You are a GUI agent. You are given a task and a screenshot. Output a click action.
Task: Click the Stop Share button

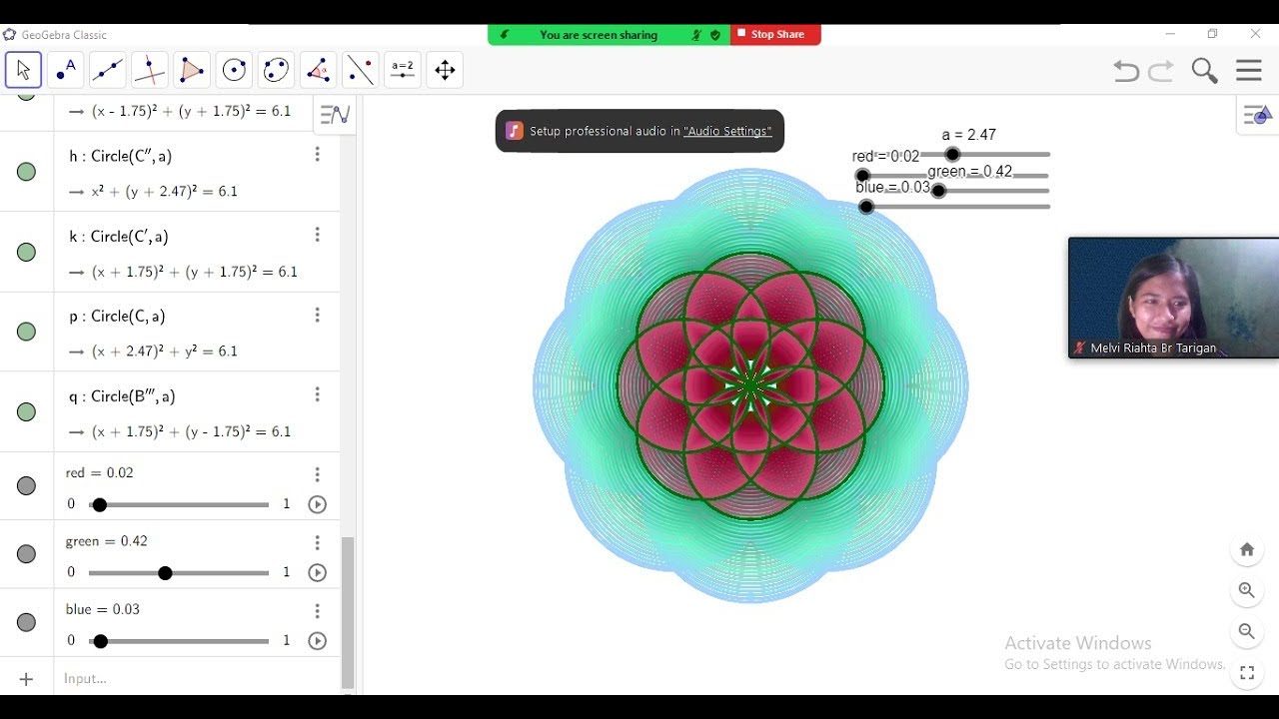775,34
